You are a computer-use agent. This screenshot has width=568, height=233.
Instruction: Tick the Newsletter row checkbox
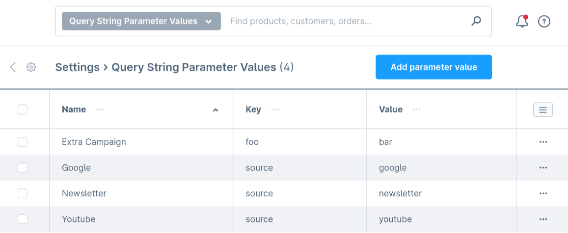point(23,193)
